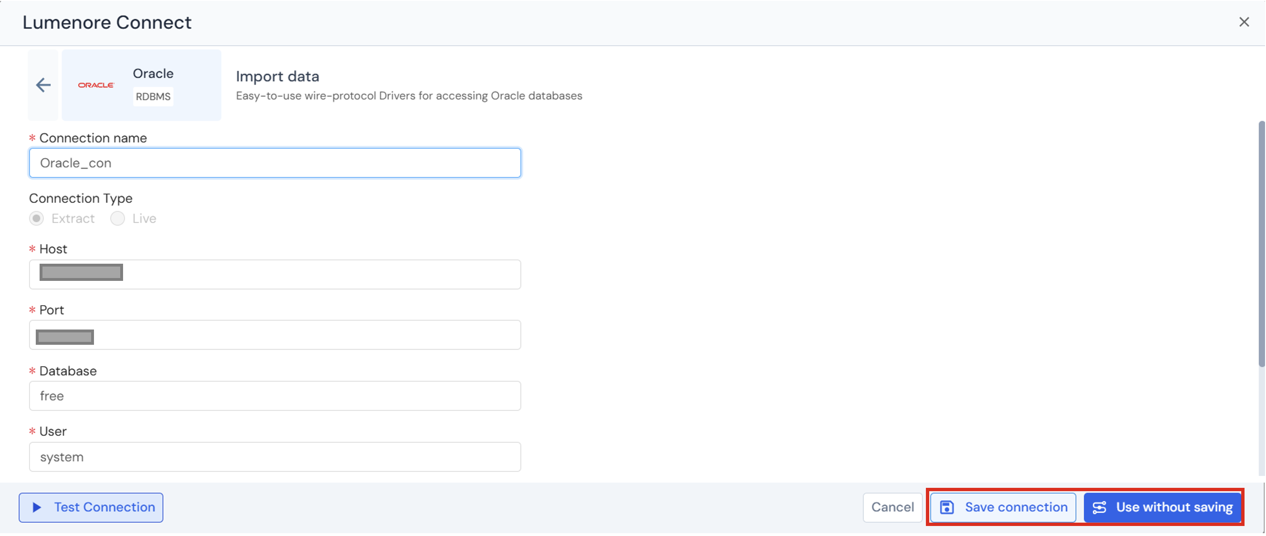Edit the User field containing system
The width and height of the screenshot is (1266, 536).
[x=275, y=457]
